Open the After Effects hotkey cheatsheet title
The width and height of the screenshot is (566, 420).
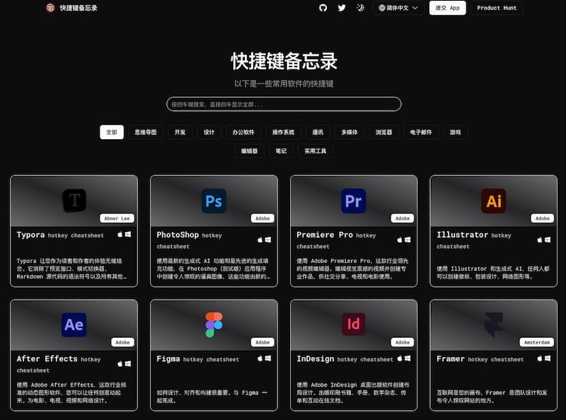click(x=59, y=364)
